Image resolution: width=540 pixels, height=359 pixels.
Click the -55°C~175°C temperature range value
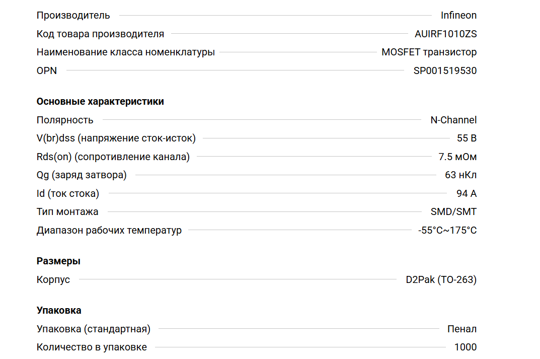pyautogui.click(x=447, y=231)
